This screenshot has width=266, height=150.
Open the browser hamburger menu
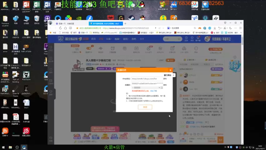coord(240,28)
